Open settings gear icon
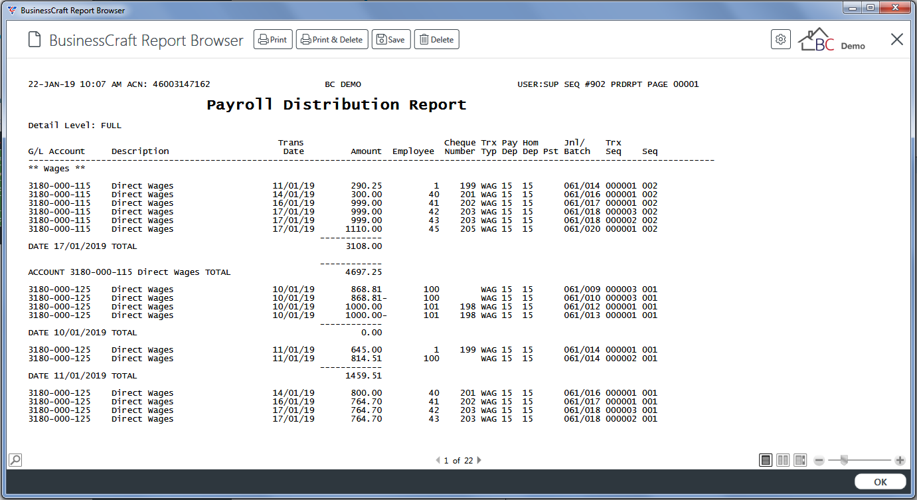This screenshot has width=917, height=500. click(x=781, y=39)
